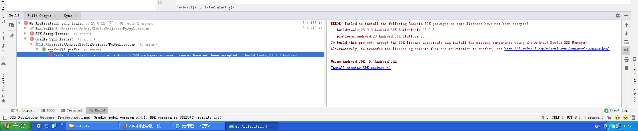The height and width of the screenshot is (131, 638).
Task: Change the CRLF line separator
Action: [x=557, y=117]
